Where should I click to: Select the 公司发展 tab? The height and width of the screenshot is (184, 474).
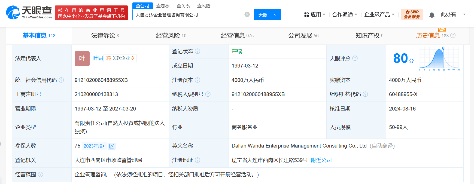(x=303, y=36)
